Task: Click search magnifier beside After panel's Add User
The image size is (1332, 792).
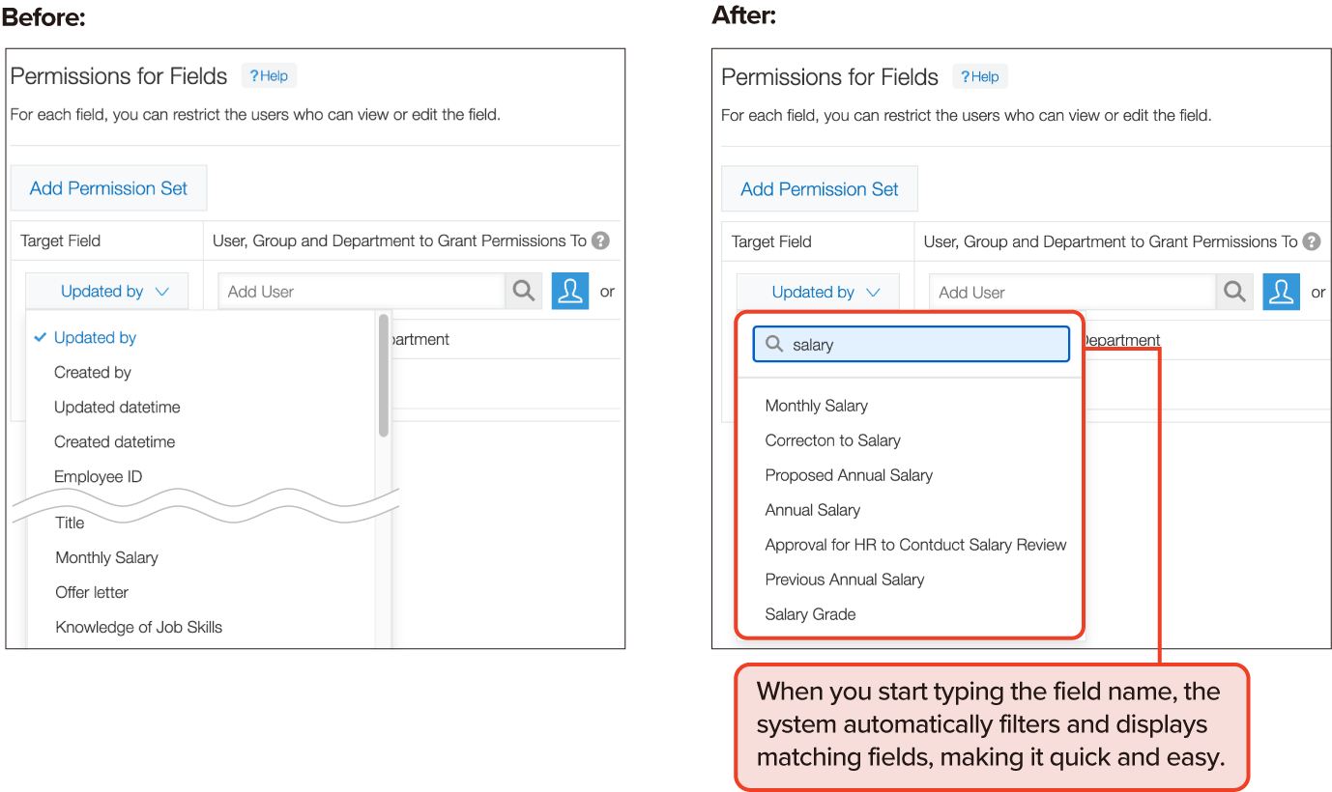Action: (x=1234, y=292)
